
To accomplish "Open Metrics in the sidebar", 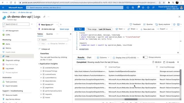I will click(x=8, y=48).
